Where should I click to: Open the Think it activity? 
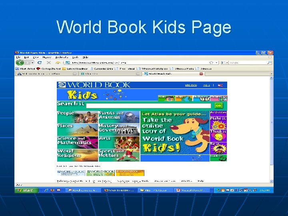218,136
